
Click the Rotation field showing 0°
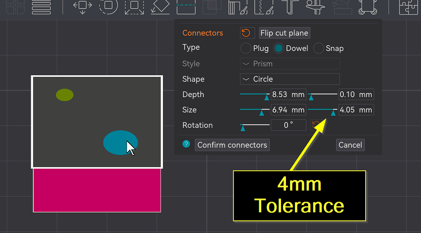(x=288, y=125)
